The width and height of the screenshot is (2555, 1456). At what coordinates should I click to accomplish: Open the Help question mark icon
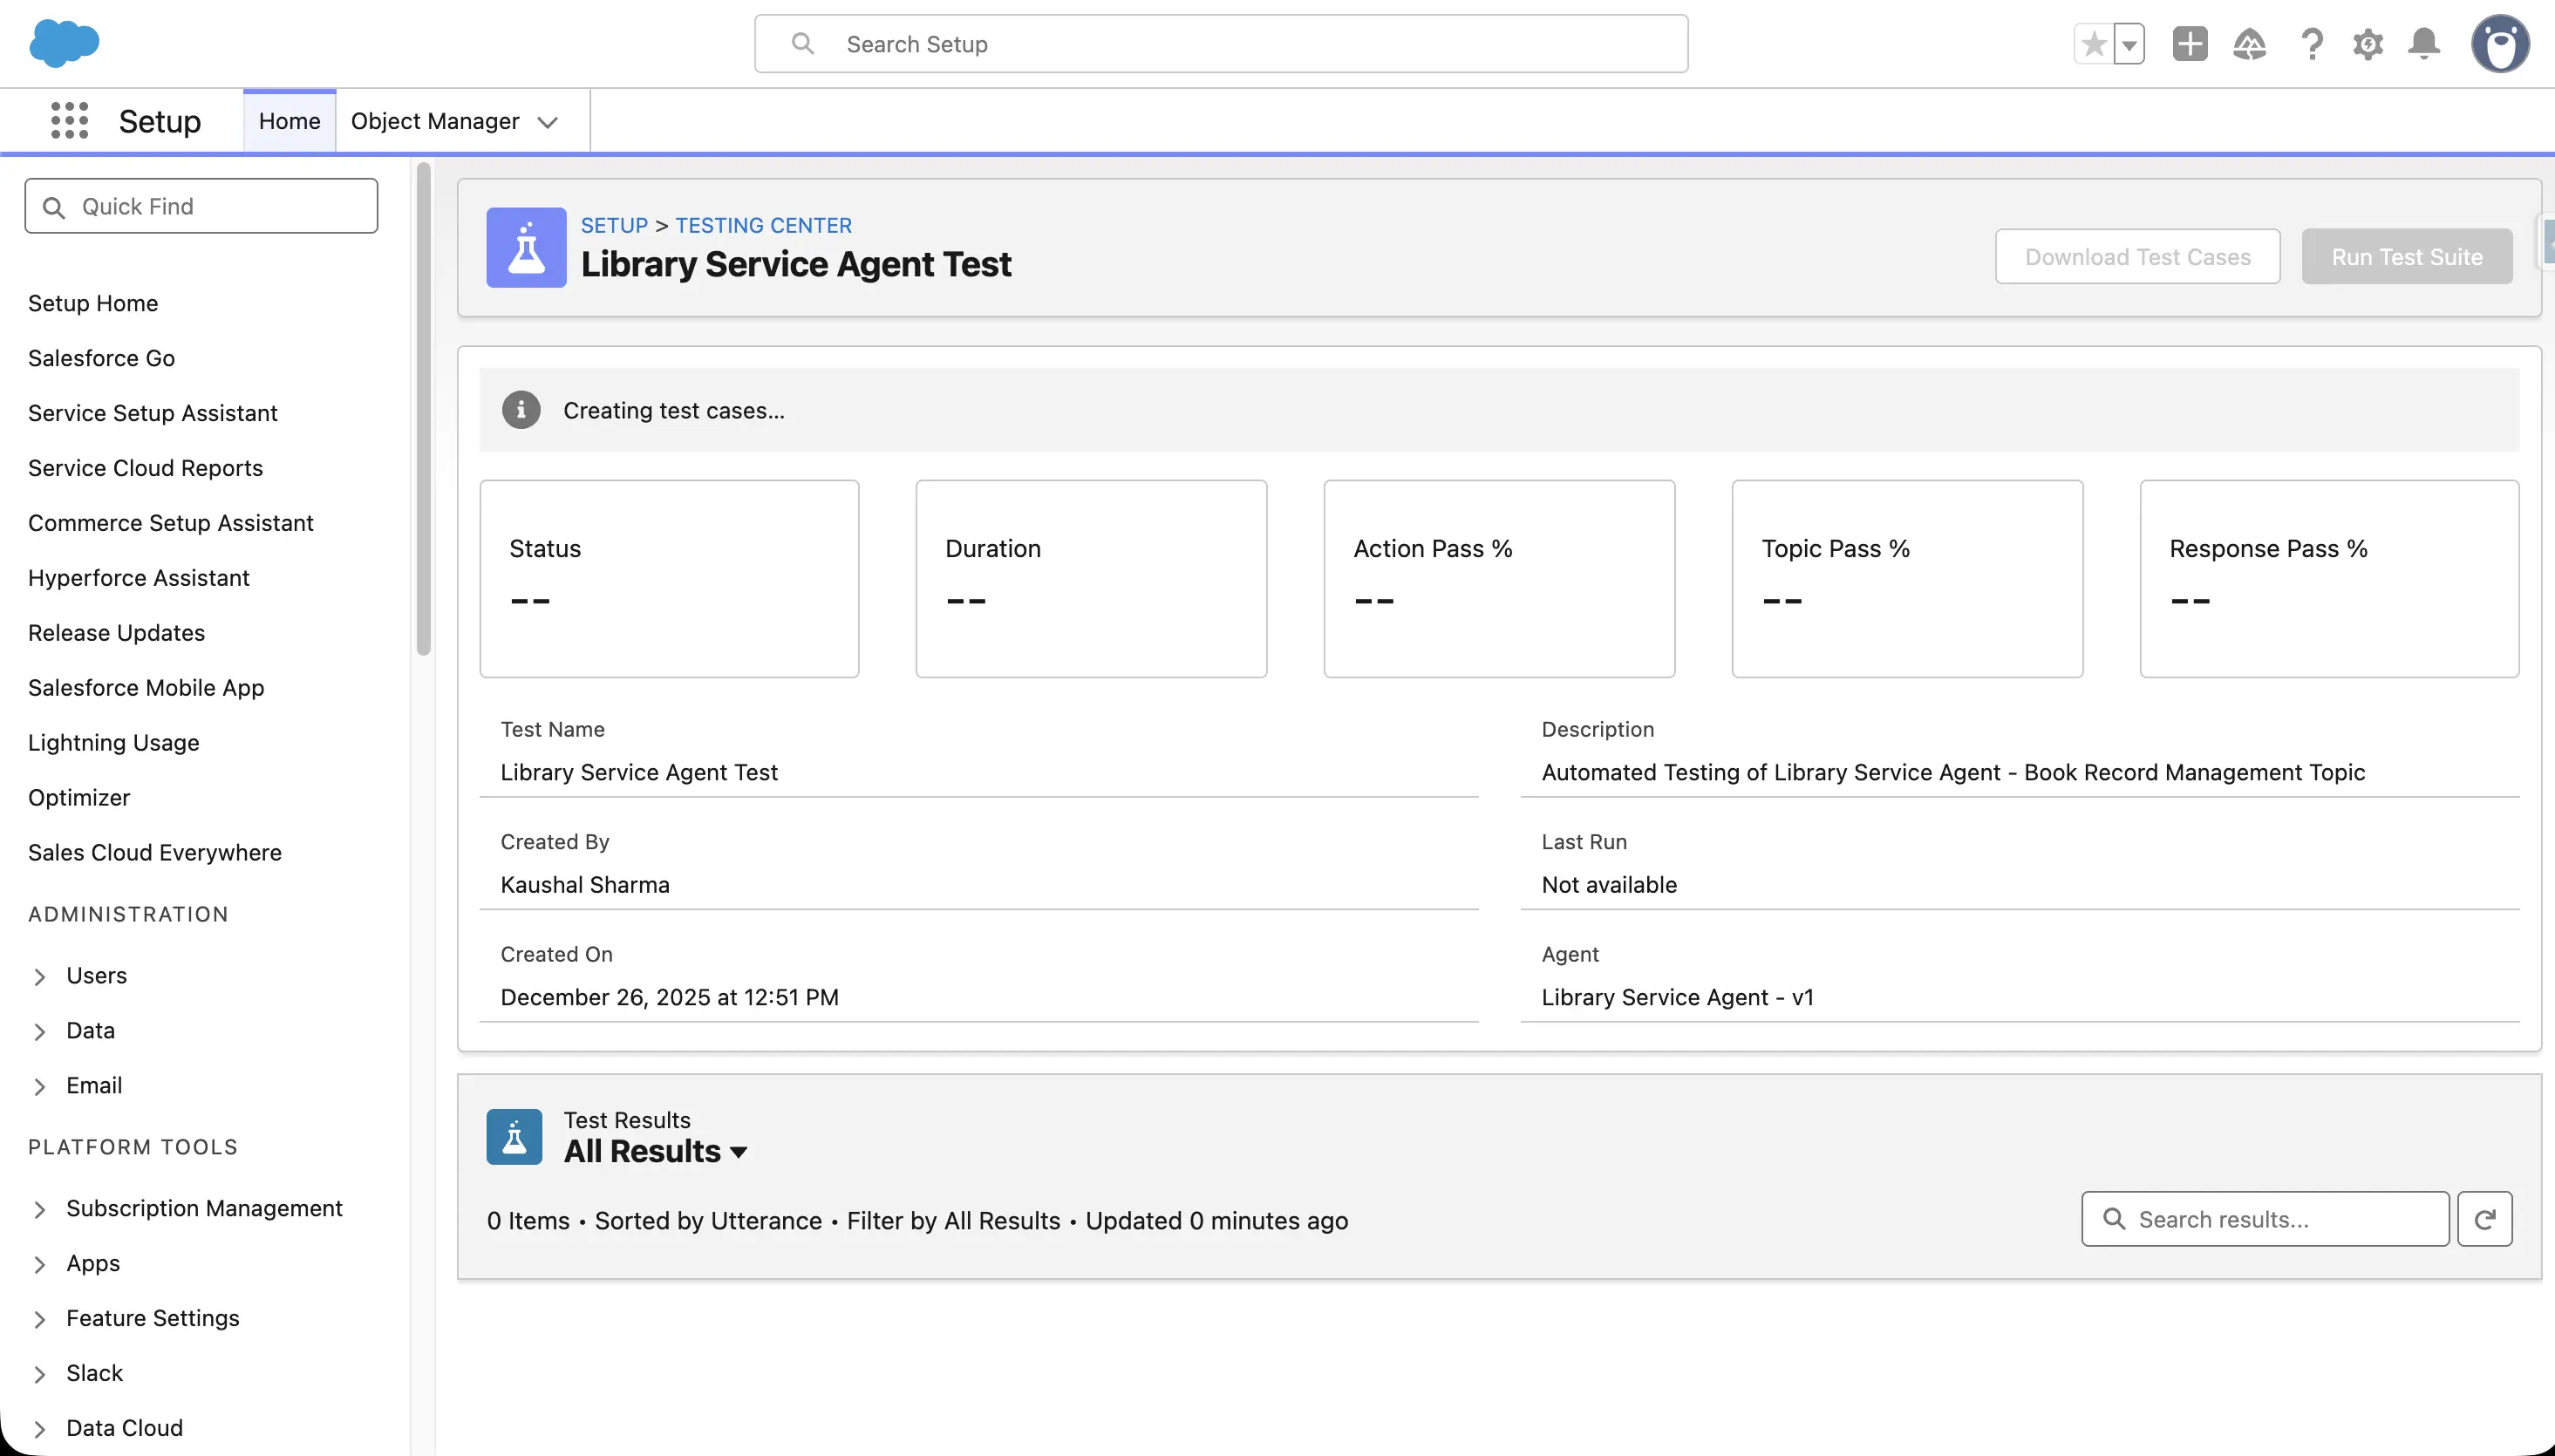2311,44
